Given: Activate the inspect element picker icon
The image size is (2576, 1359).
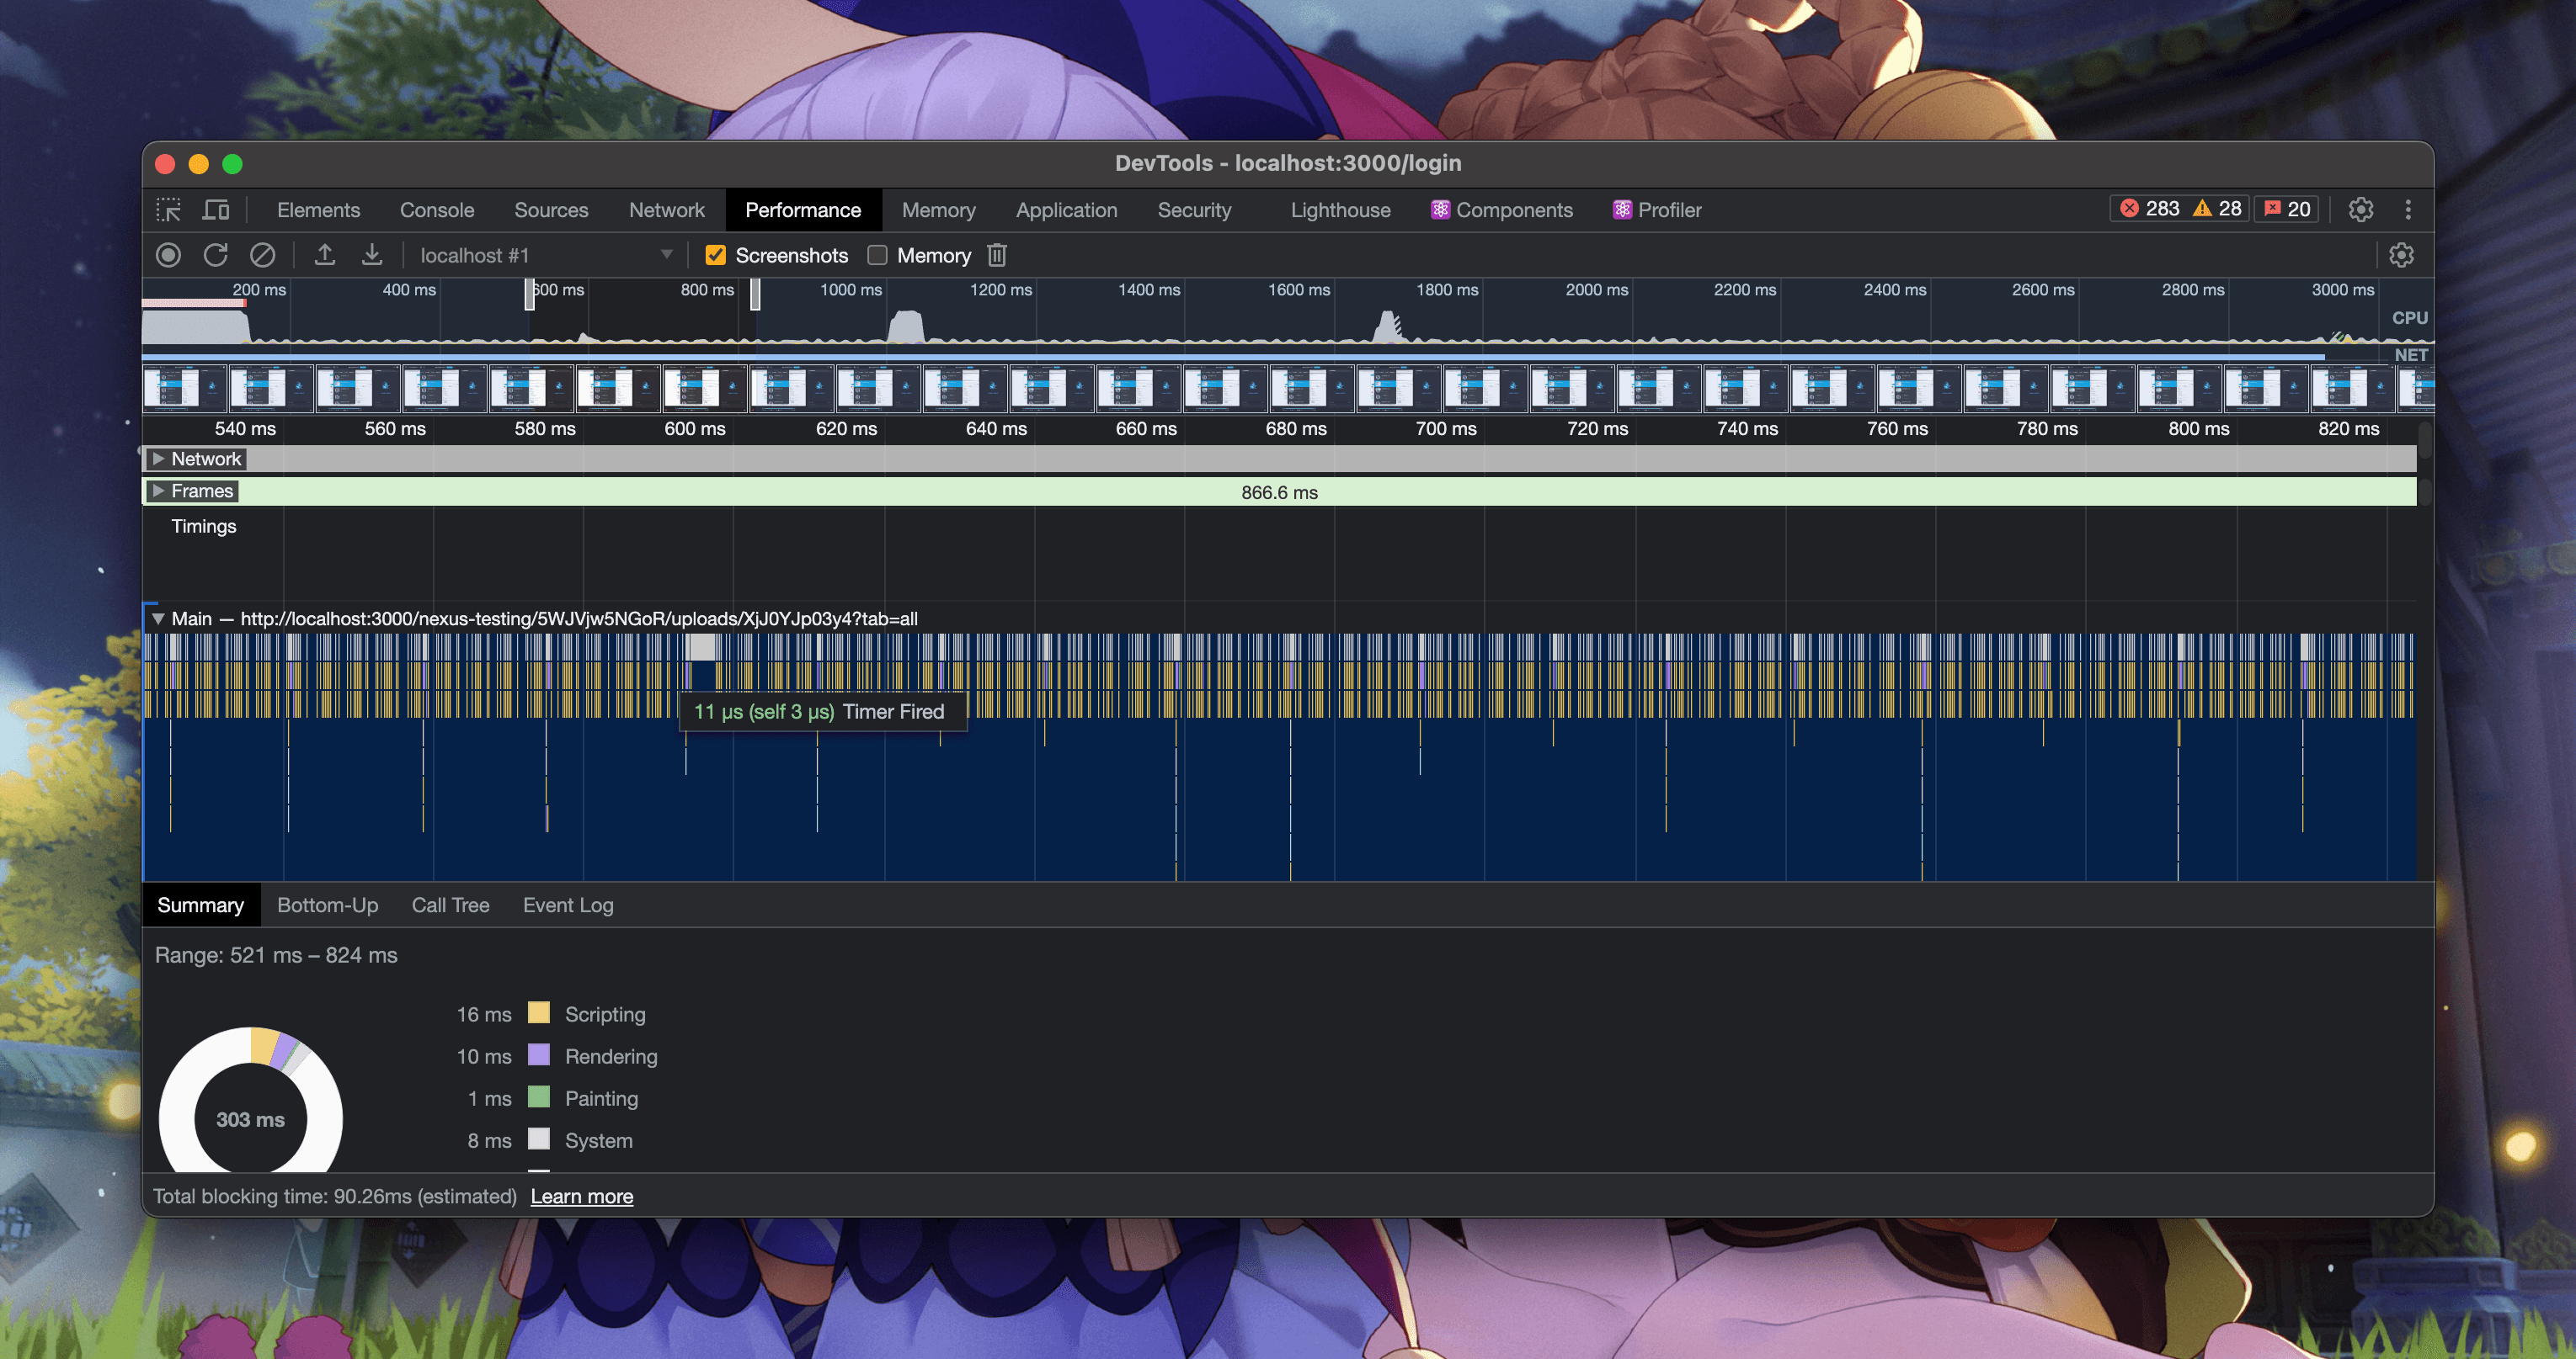Looking at the screenshot, I should coord(168,210).
